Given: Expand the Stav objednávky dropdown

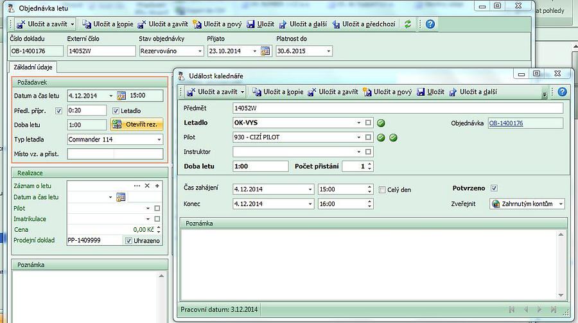Looking at the screenshot, I should pyautogui.click(x=199, y=51).
